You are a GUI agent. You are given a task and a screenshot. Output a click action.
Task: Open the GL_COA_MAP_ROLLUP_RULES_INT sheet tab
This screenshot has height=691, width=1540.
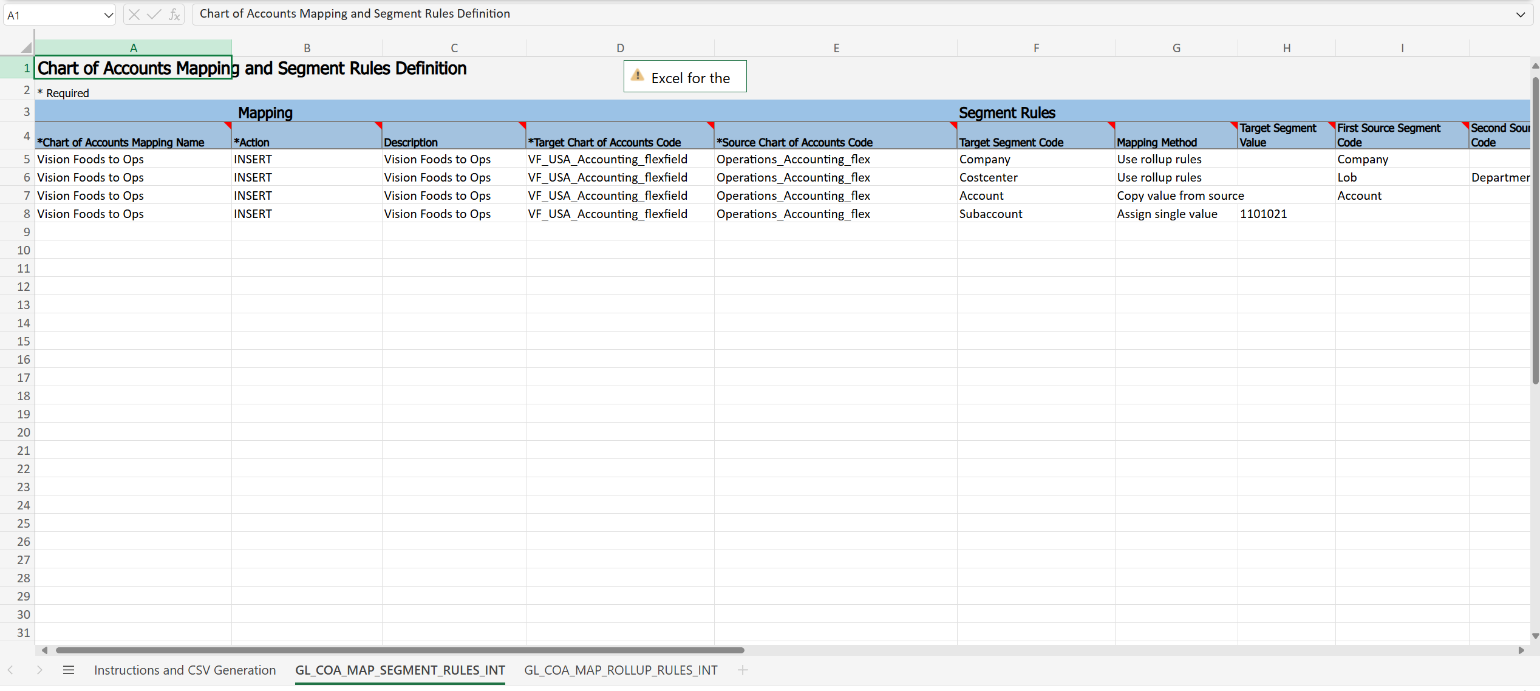coord(620,670)
